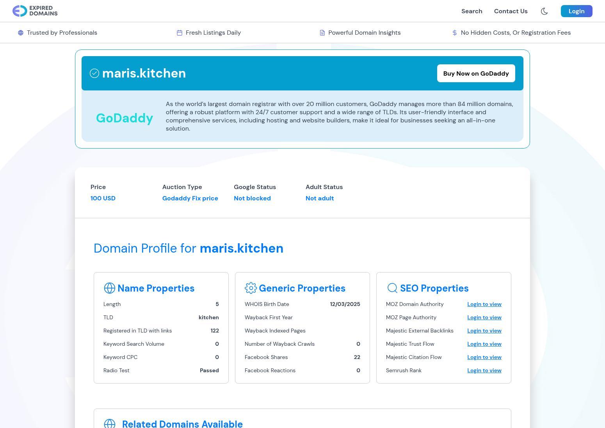Open Login to view for Majestic Trust Flow
Image resolution: width=605 pixels, height=428 pixels.
click(484, 344)
